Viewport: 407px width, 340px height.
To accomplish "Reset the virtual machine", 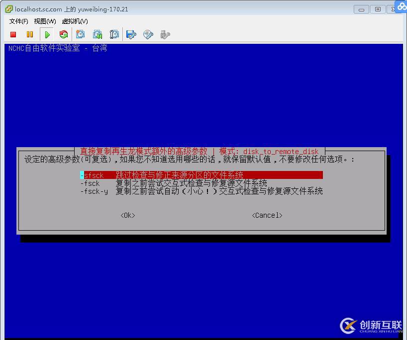I will [x=64, y=34].
